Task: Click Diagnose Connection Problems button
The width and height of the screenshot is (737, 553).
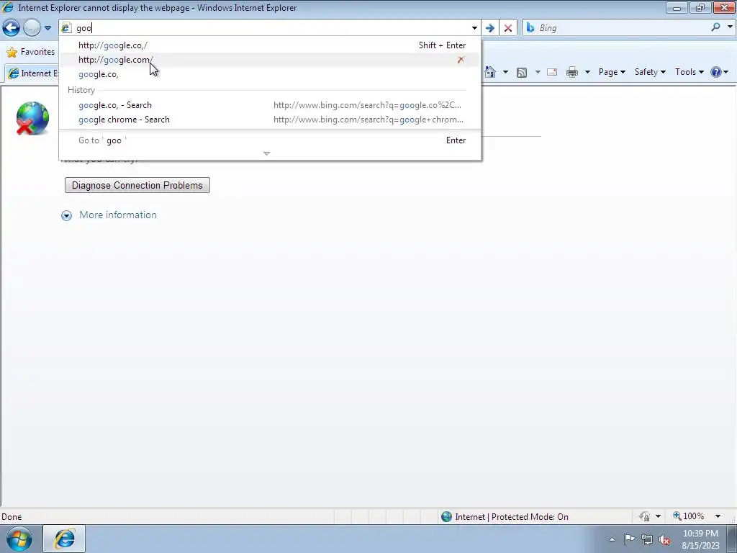Action: pyautogui.click(x=137, y=185)
